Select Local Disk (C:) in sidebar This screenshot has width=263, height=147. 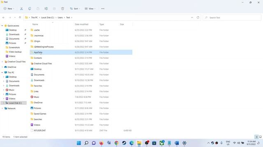click(15, 103)
